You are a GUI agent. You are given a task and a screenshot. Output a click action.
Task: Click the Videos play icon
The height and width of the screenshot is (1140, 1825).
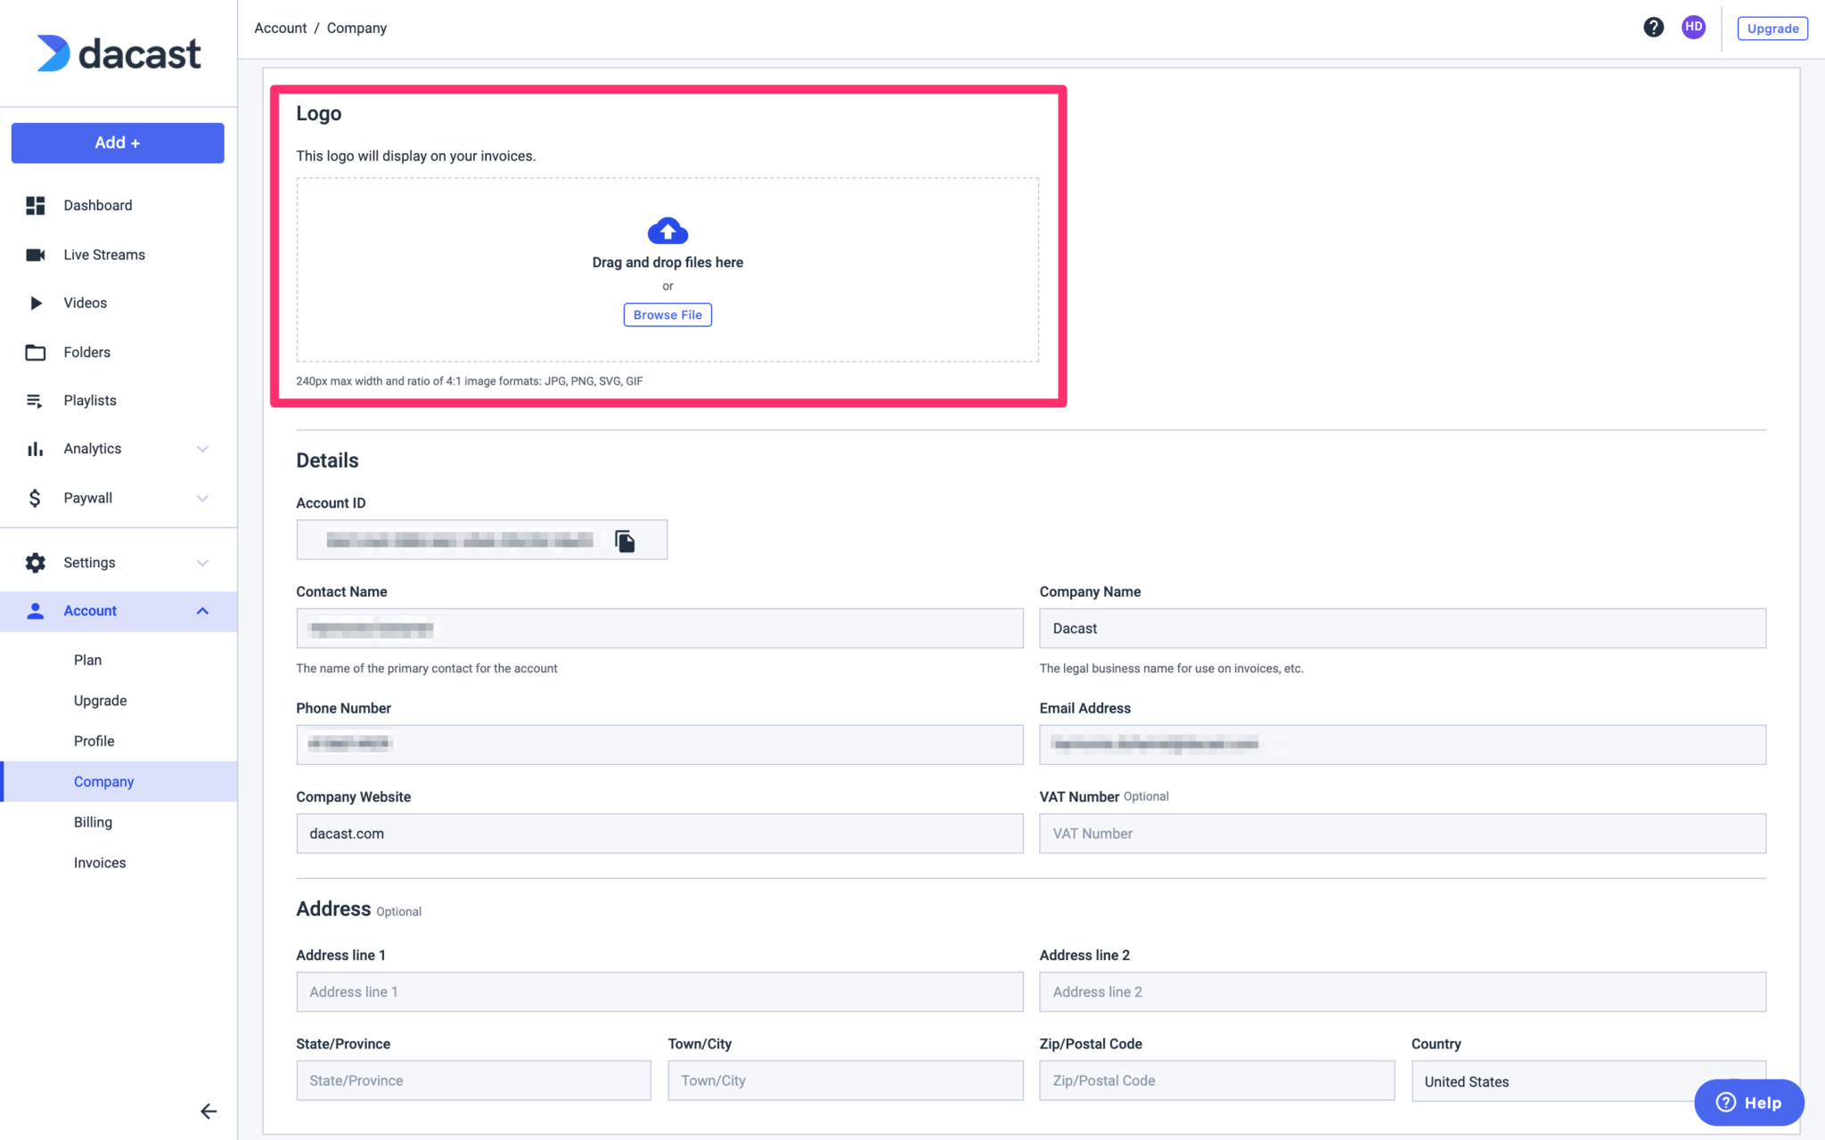[x=34, y=302]
